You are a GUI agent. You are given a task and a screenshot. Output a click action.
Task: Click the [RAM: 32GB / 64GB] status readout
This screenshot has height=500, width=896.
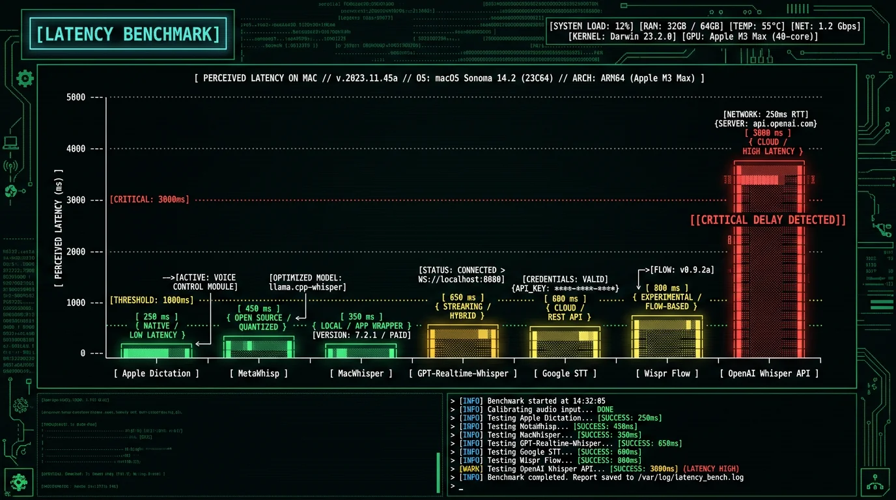(x=681, y=26)
